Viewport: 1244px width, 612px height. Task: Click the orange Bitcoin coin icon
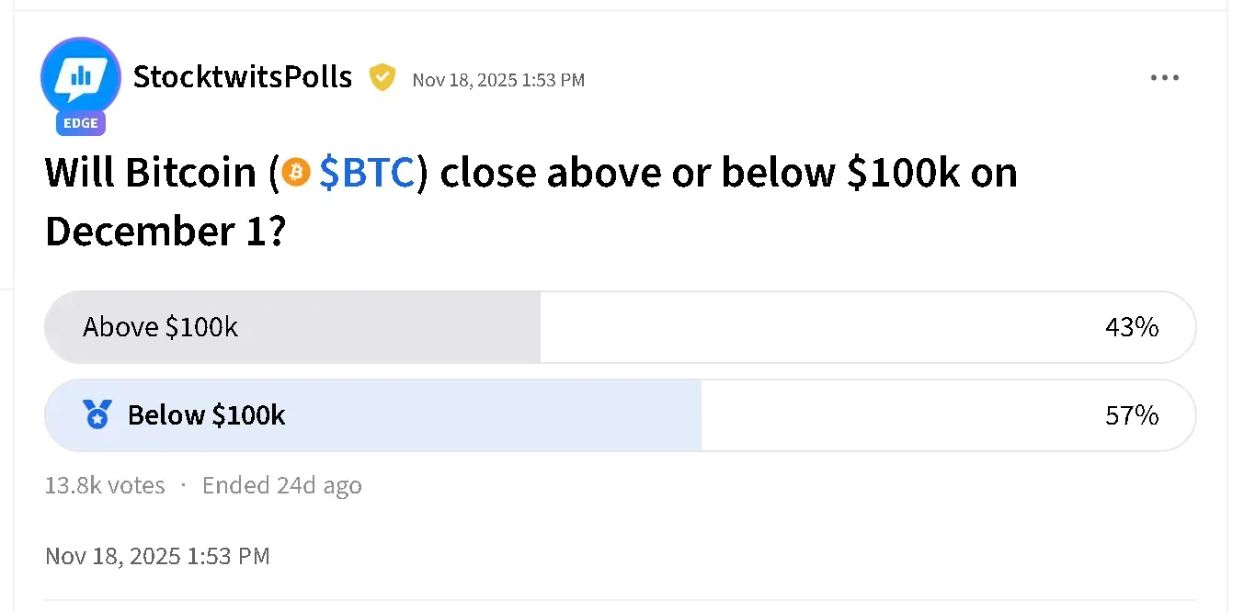(x=296, y=172)
